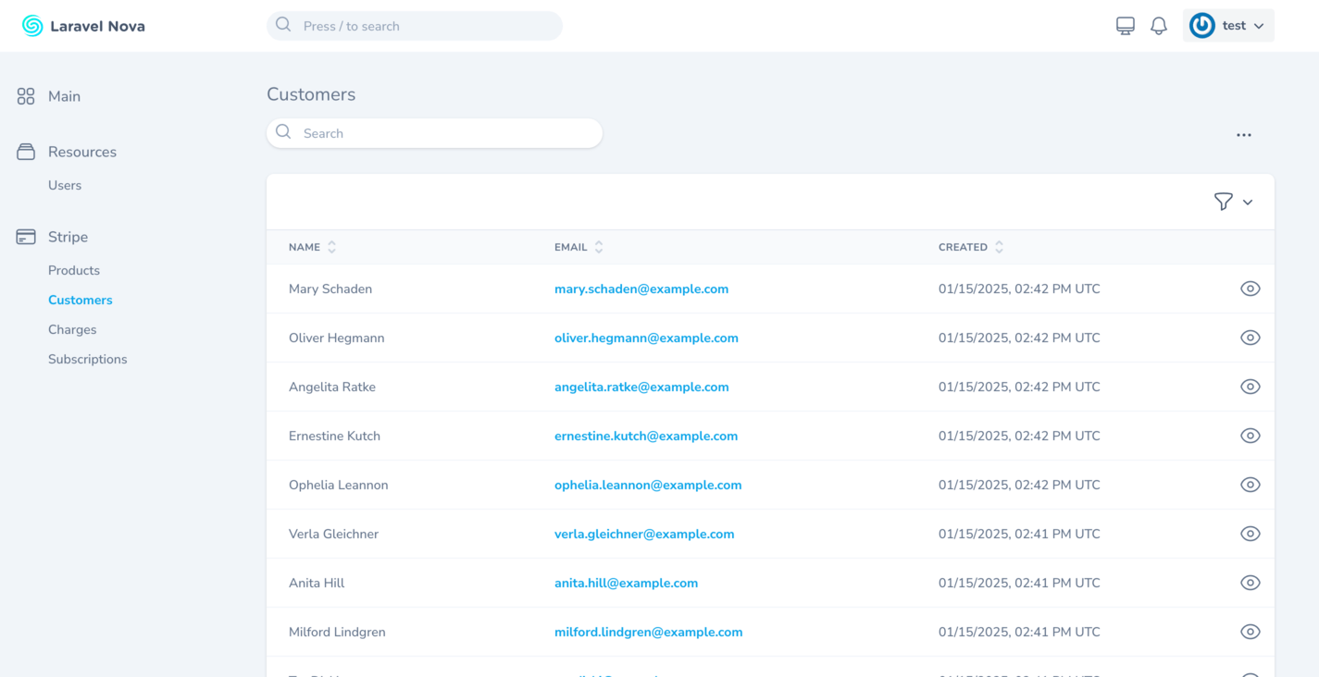Focus the Customers Search input
Image resolution: width=1319 pixels, height=677 pixels.
(x=434, y=133)
